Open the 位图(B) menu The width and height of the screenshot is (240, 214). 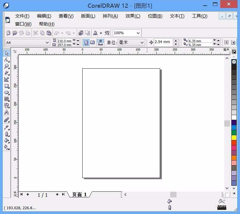[x=155, y=16]
